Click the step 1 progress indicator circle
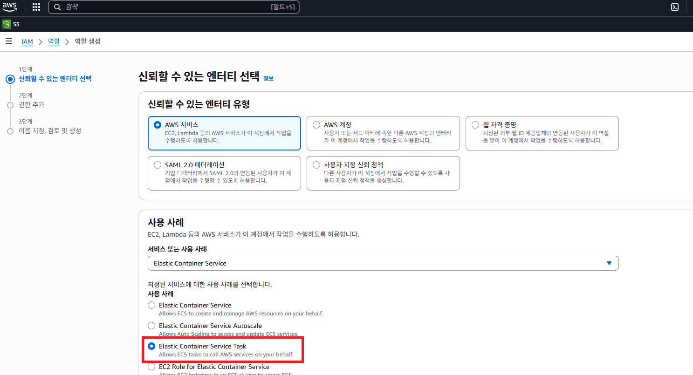 click(x=10, y=79)
